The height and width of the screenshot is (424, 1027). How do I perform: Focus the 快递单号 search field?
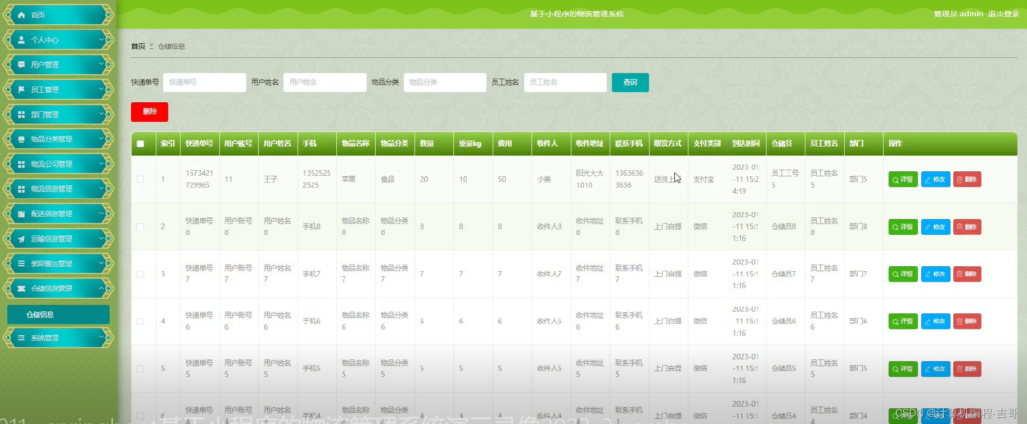[205, 83]
